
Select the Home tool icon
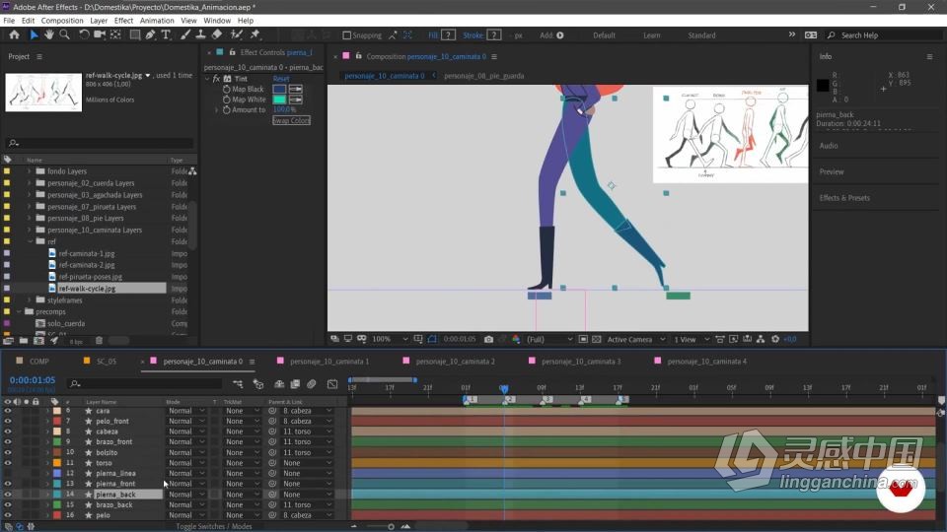[14, 35]
